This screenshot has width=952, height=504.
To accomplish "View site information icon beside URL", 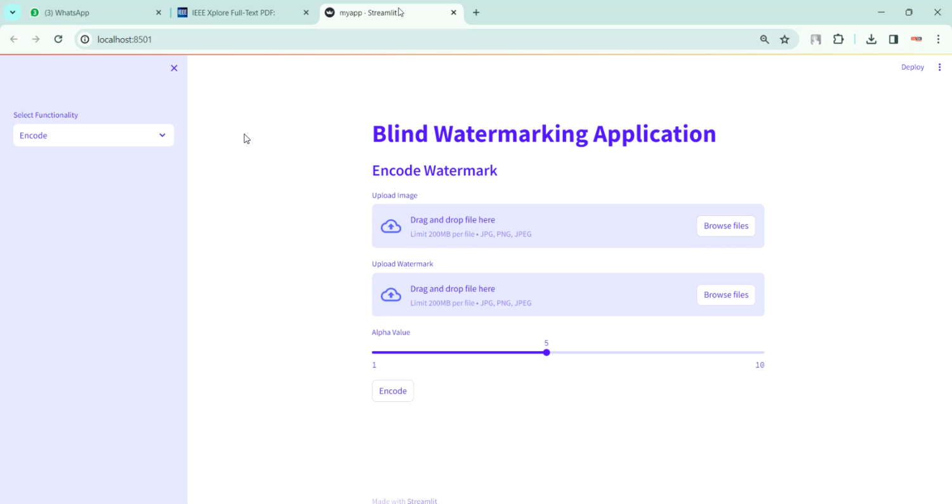I will click(85, 39).
